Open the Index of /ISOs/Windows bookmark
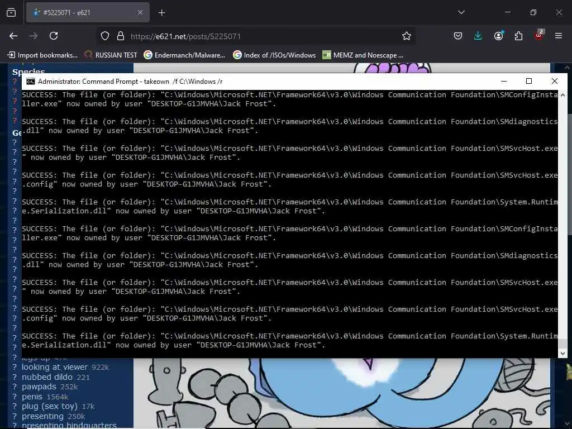This screenshot has width=572, height=429. [x=274, y=55]
